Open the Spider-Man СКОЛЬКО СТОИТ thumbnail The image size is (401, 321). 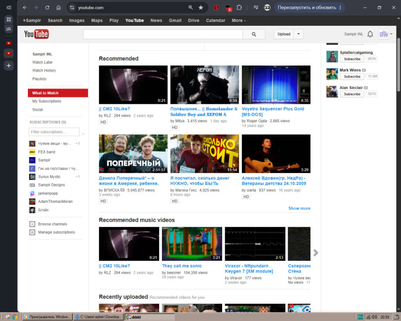pos(205,154)
